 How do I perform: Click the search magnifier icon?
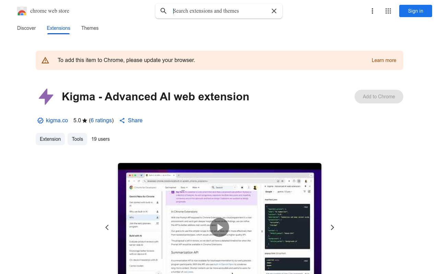[164, 11]
